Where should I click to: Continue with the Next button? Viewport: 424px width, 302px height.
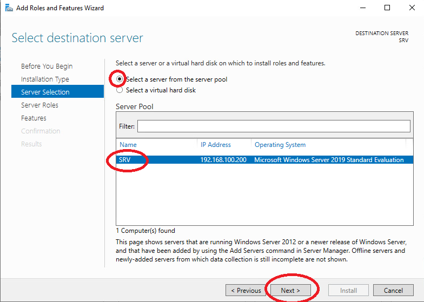[x=290, y=290]
